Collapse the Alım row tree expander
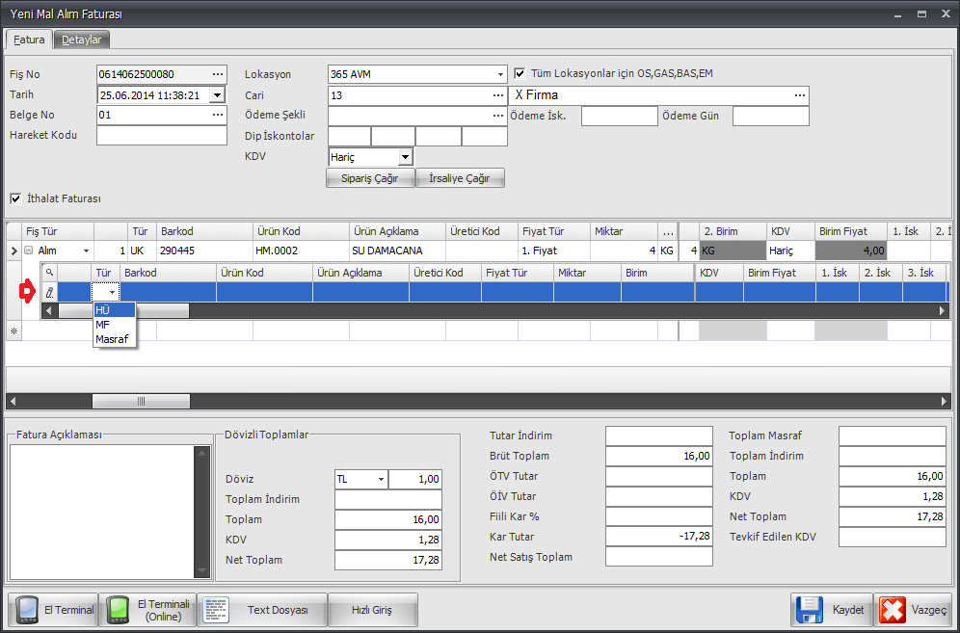Image resolution: width=960 pixels, height=633 pixels. (x=29, y=251)
